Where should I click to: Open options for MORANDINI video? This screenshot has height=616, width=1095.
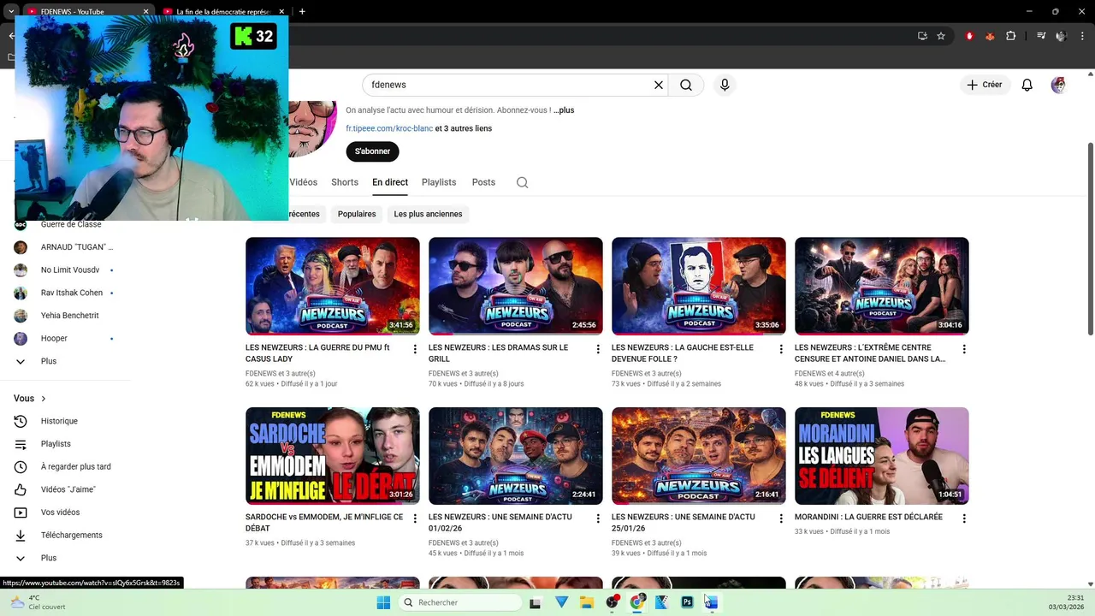pos(964,518)
